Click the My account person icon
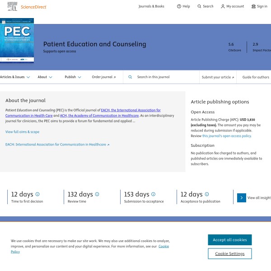The height and width of the screenshot is (271, 271). (223, 6)
